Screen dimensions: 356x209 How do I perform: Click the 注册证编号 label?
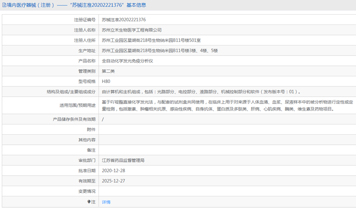point(85,20)
